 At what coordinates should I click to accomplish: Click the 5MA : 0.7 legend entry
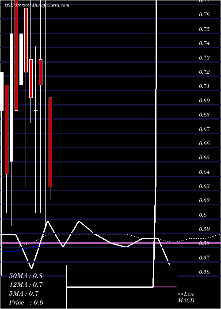24,294
